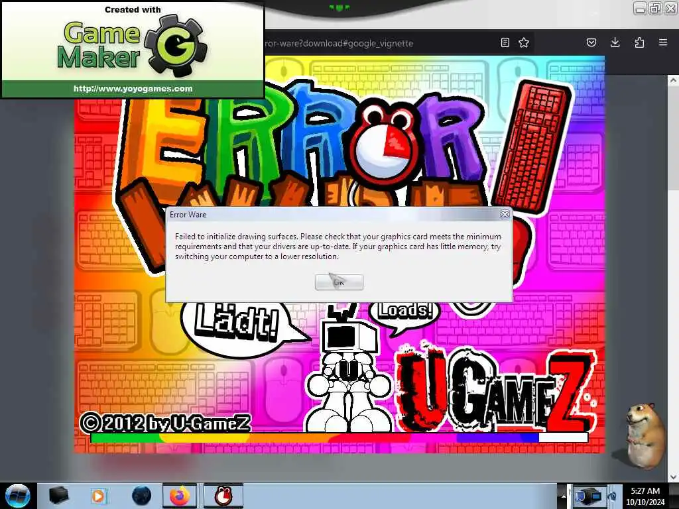This screenshot has width=679, height=509.
Task: Open the dark globe taskbar icon
Action: 141,496
